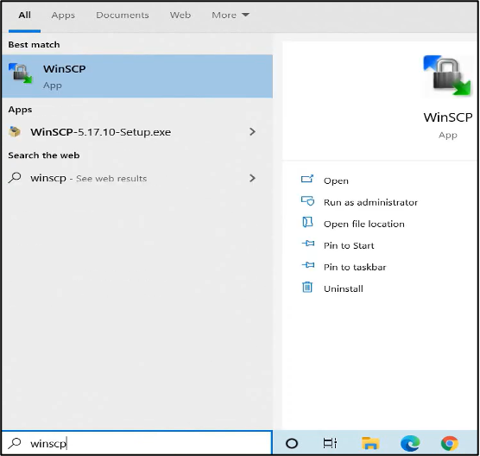Expand the winscp web results arrow
480x456 pixels.
tap(252, 178)
